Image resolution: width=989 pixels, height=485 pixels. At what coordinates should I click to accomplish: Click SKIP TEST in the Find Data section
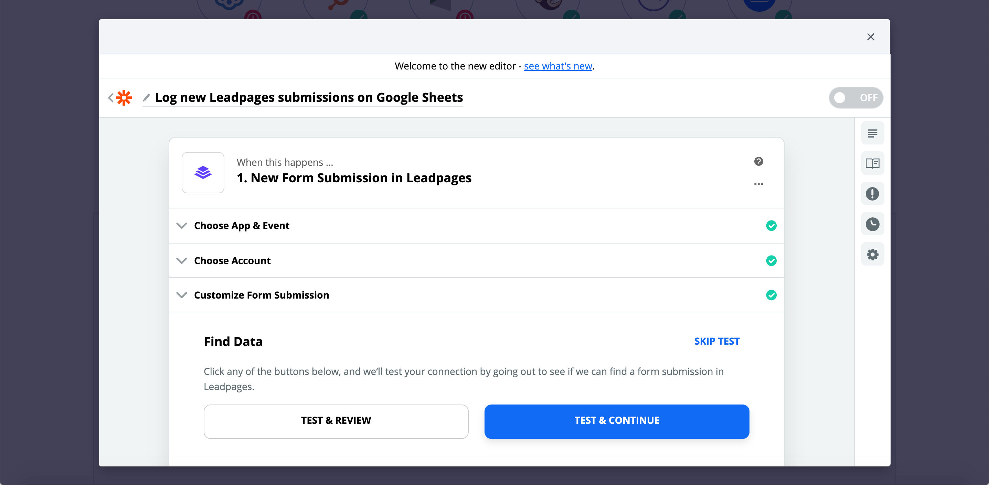pos(716,341)
